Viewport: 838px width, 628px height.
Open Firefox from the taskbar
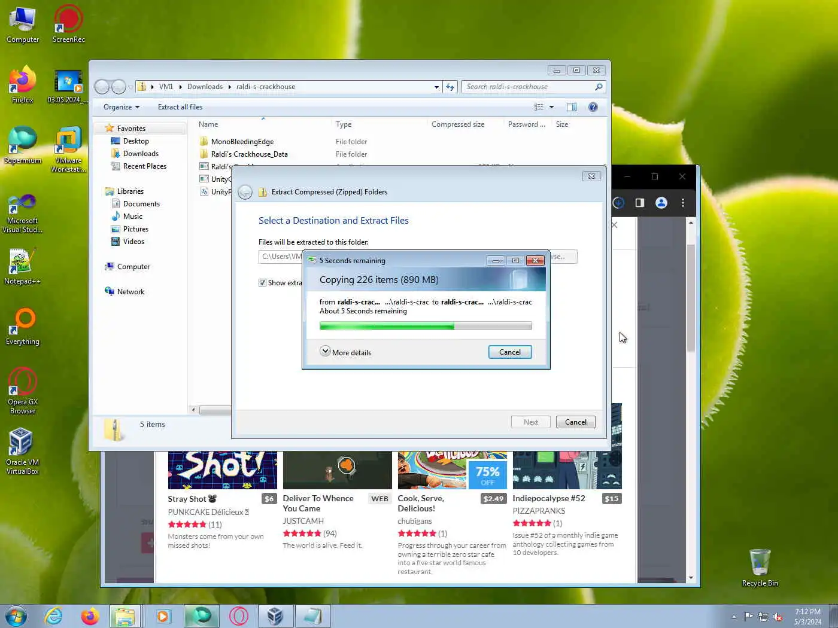pos(90,616)
